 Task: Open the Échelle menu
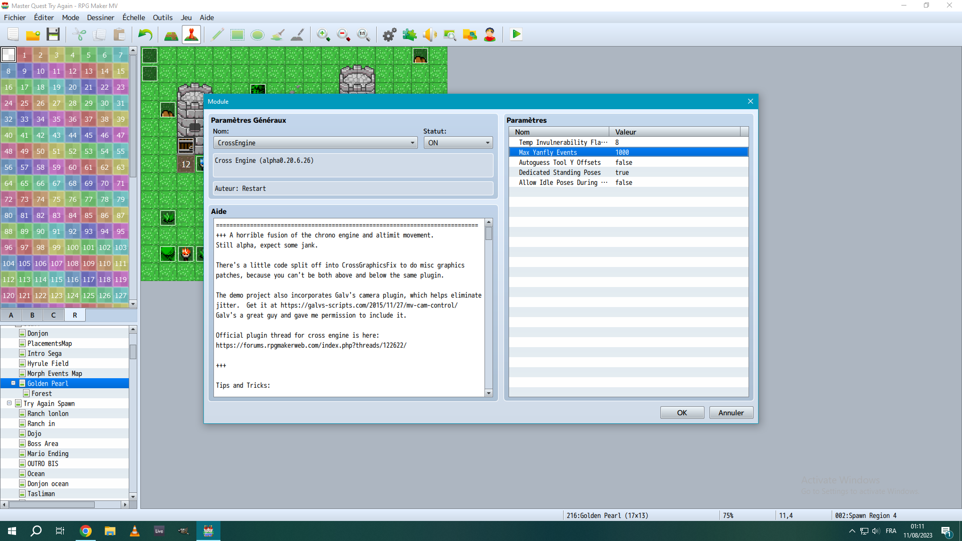(x=134, y=18)
